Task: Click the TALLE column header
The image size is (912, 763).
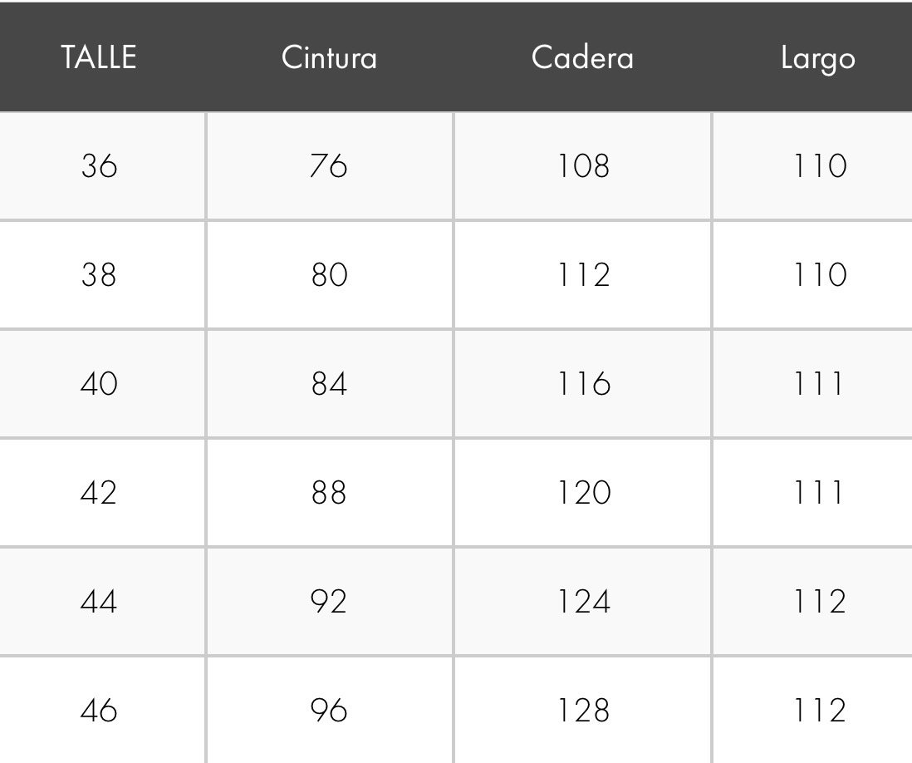Action: click(x=98, y=57)
